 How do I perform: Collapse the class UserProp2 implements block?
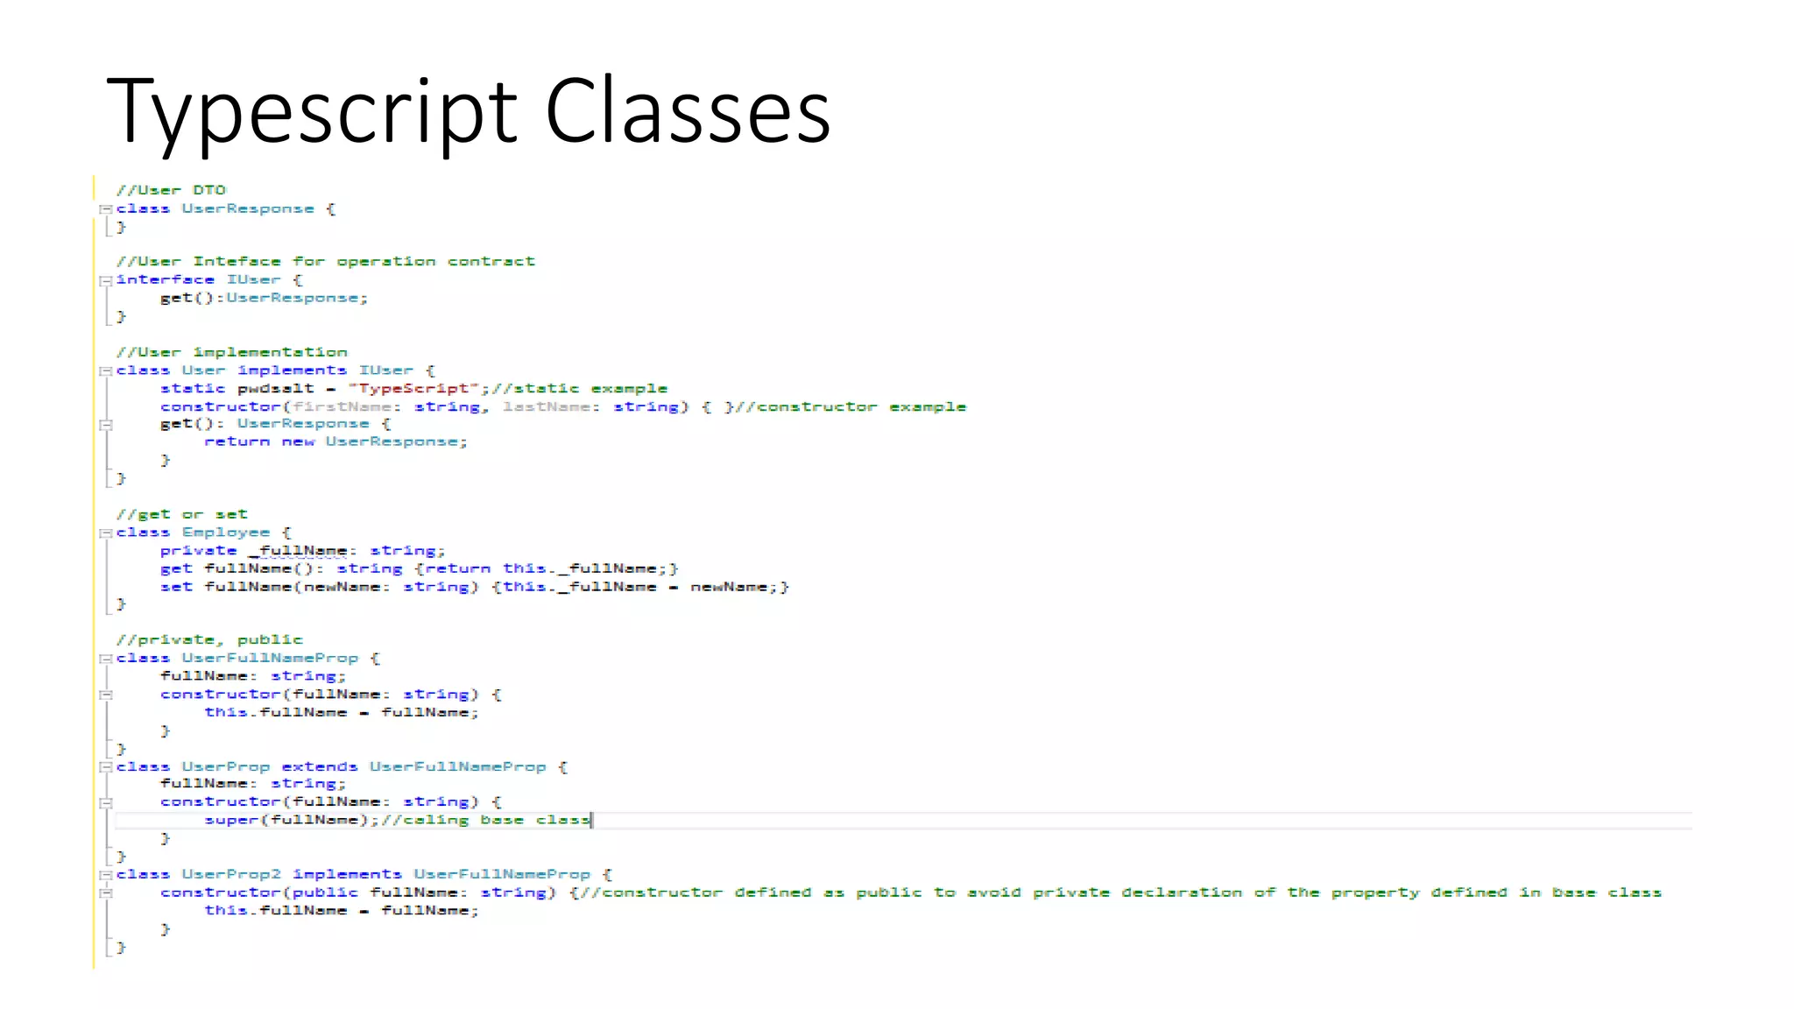coord(105,875)
